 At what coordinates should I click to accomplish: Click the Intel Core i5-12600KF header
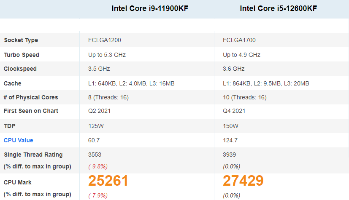click(x=278, y=8)
